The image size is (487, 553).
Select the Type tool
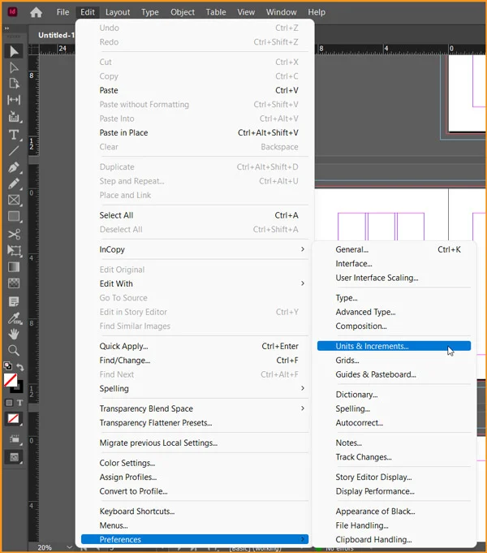pos(14,134)
